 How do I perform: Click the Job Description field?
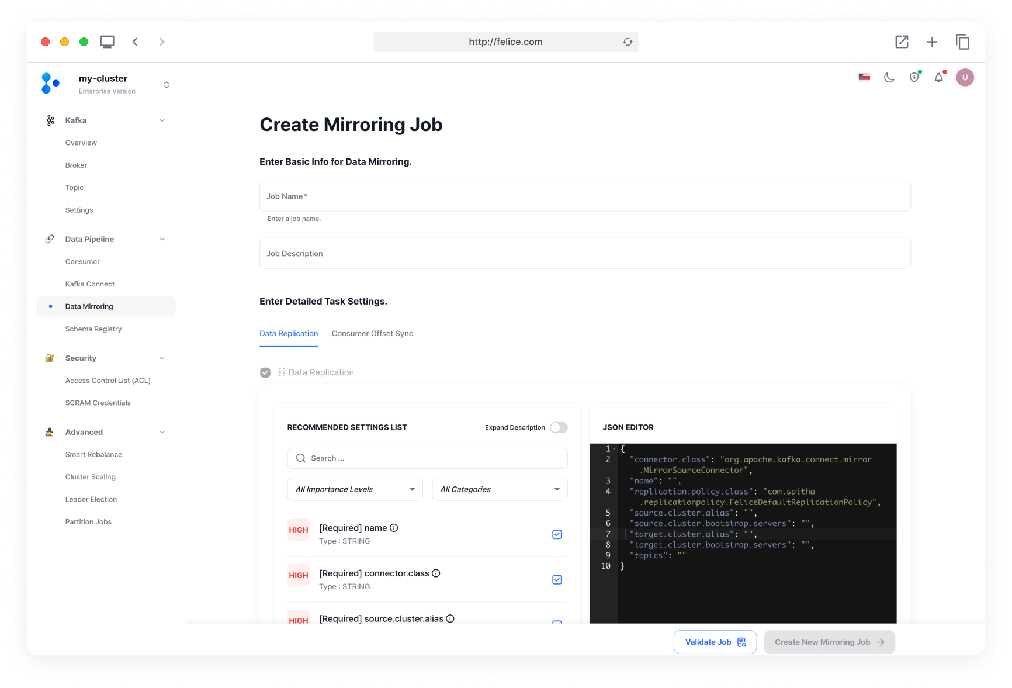(x=585, y=254)
